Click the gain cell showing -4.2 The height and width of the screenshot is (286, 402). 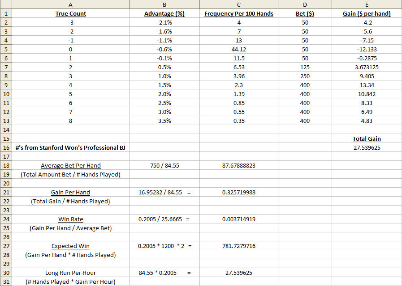click(367, 22)
